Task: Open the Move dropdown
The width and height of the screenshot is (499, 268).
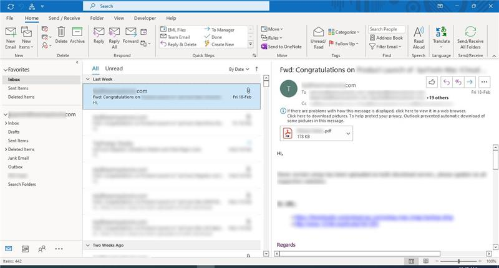Action: pyautogui.click(x=272, y=29)
